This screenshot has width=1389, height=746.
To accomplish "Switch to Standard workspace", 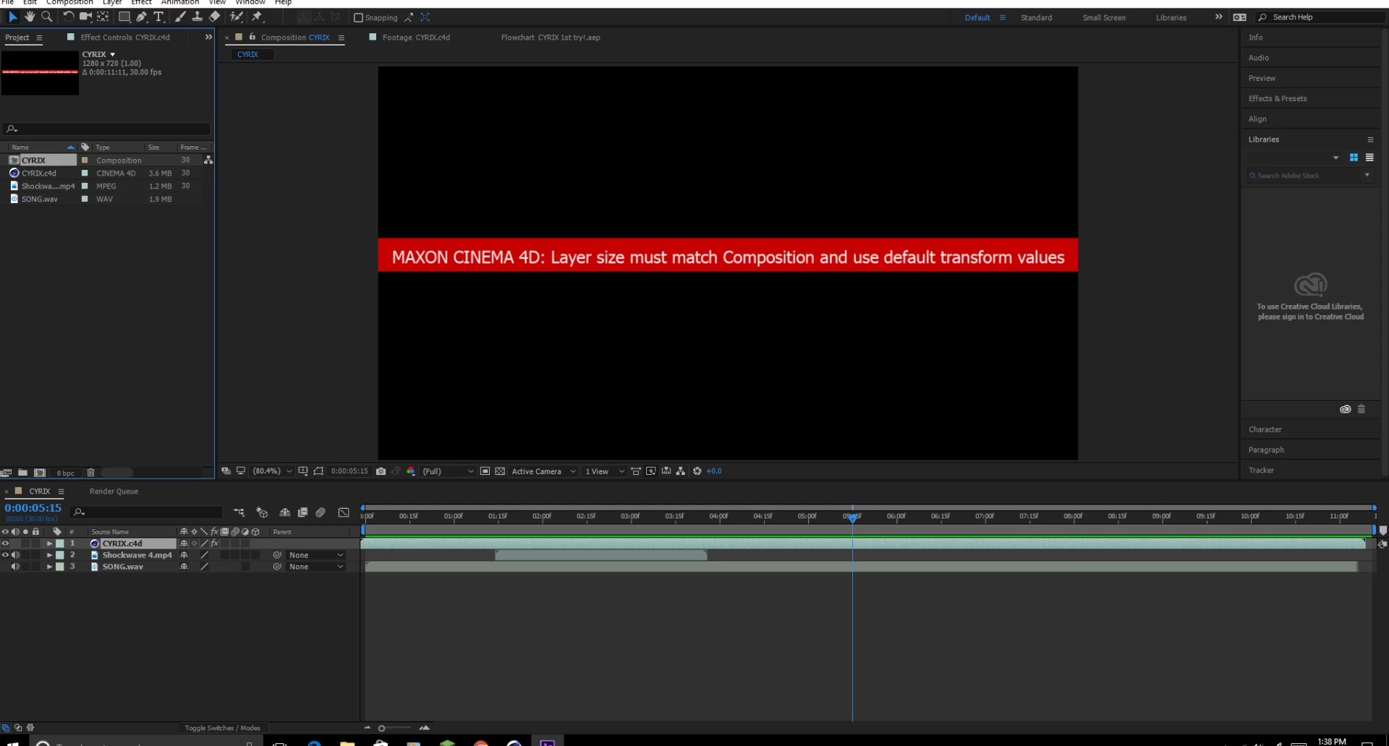I will point(1036,17).
